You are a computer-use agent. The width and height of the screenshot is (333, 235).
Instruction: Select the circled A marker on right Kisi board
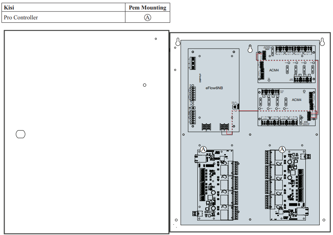(282, 150)
